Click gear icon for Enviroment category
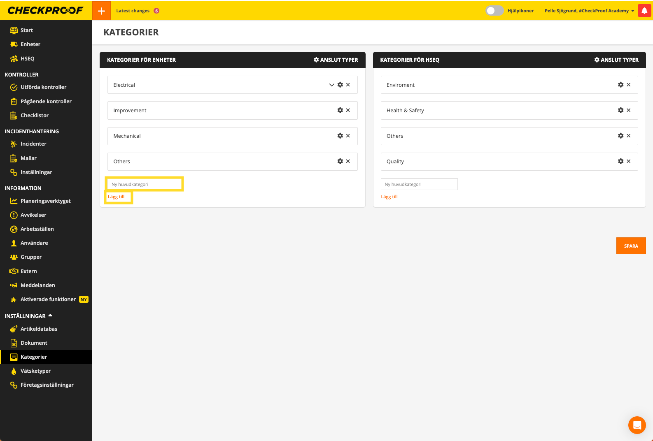The image size is (653, 441). [x=620, y=85]
